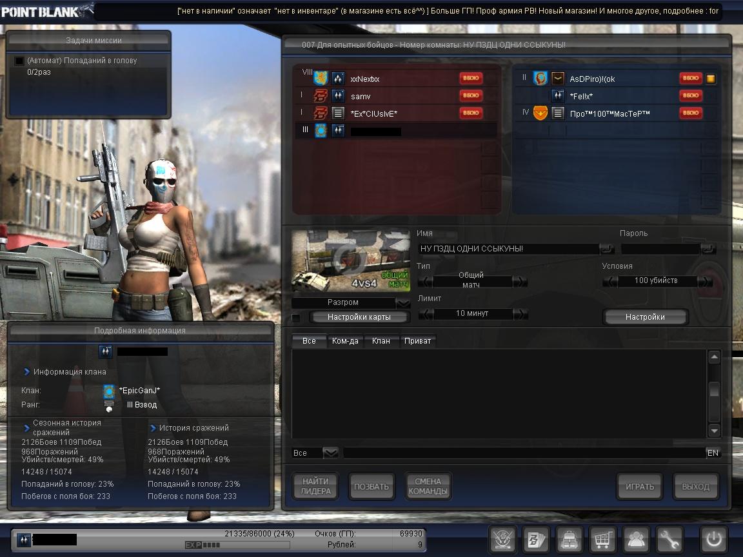Increase the Лимит time with right arrow

[520, 314]
